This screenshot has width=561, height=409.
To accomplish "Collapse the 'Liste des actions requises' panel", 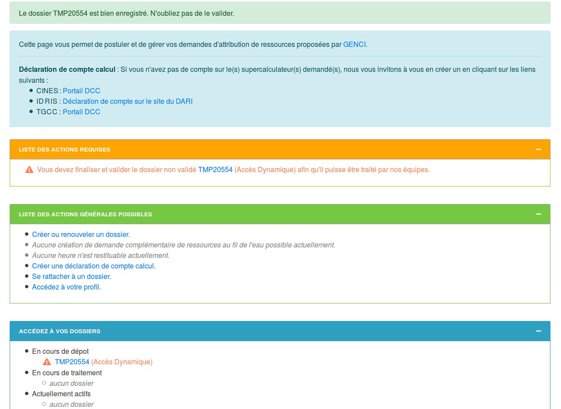I will tap(539, 149).
